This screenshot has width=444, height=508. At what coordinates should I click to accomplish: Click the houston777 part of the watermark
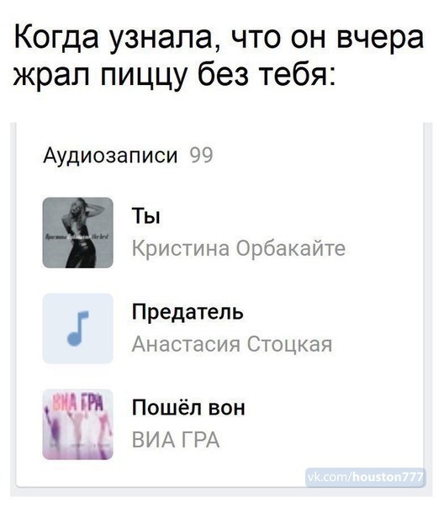click(x=388, y=477)
